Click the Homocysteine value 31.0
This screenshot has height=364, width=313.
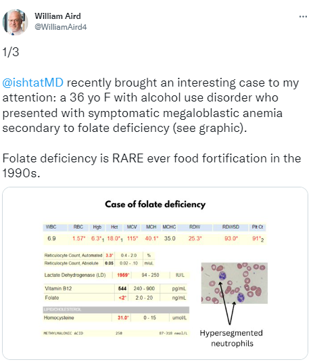click(x=123, y=317)
